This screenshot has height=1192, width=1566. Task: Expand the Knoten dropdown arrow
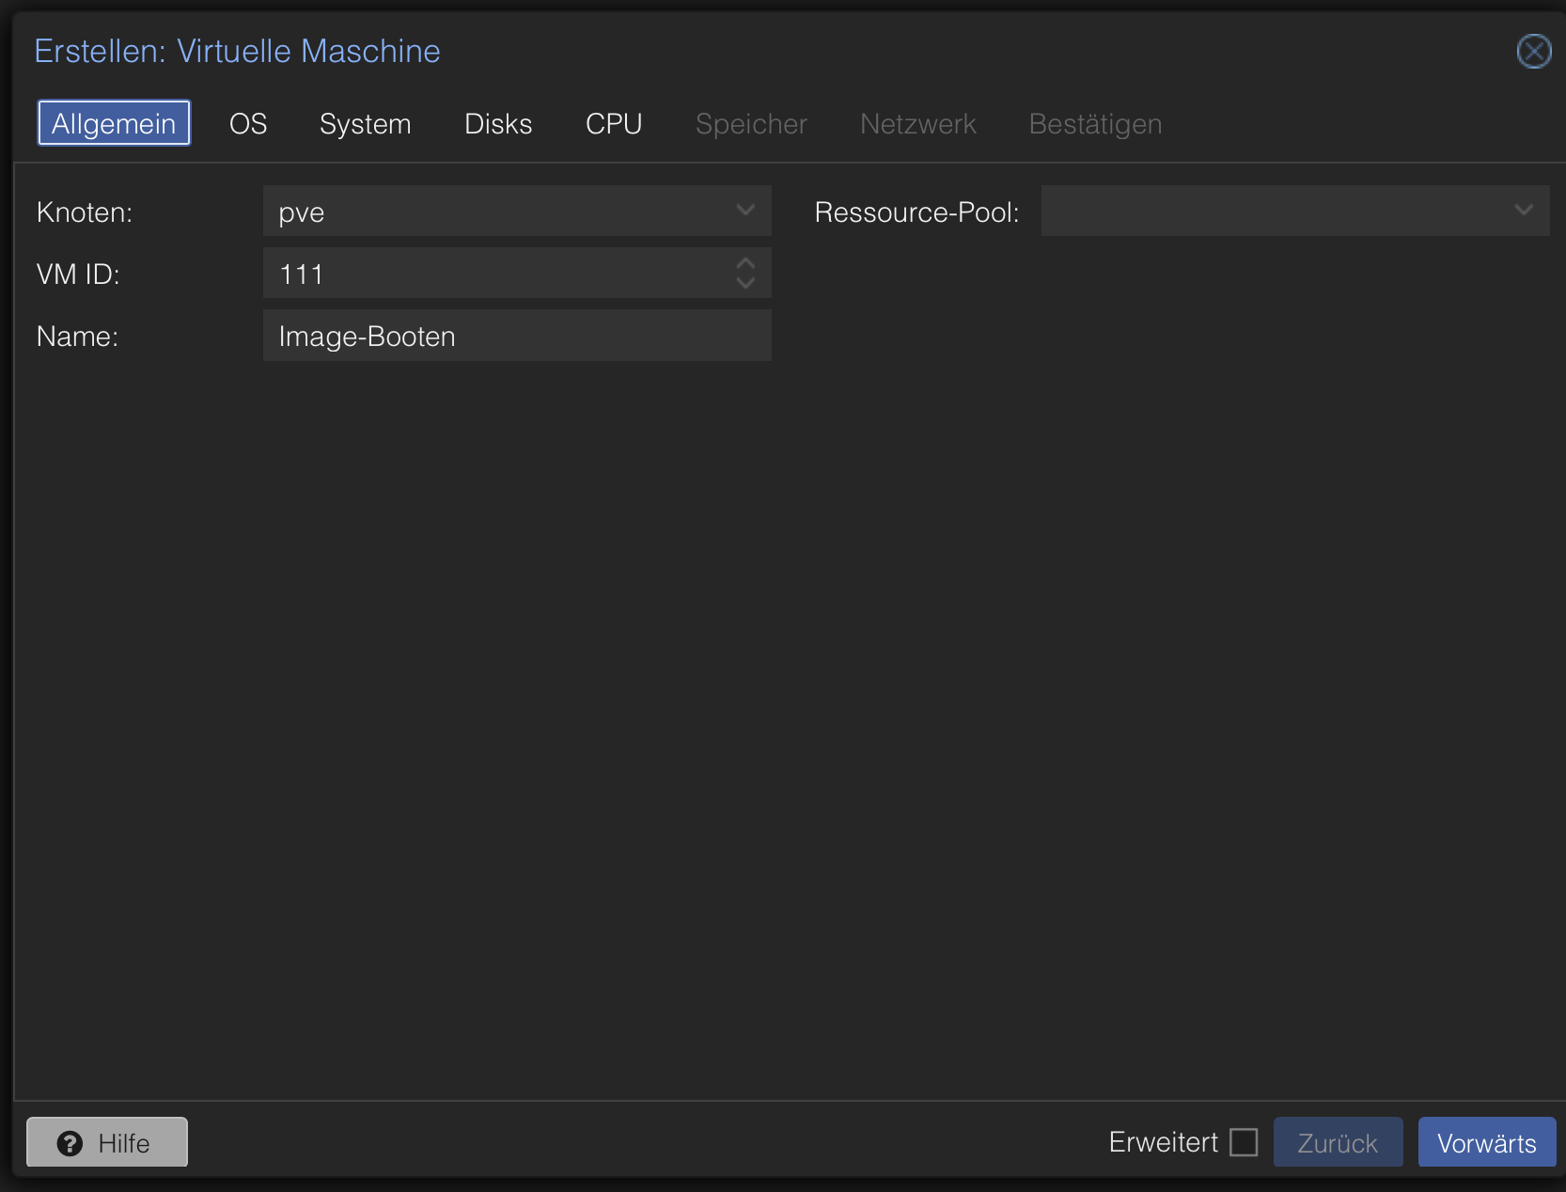[x=745, y=211]
